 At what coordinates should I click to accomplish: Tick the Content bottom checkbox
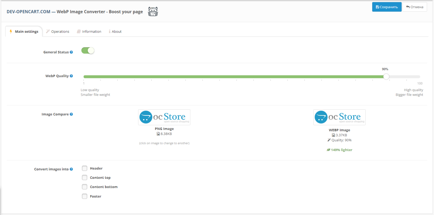[85, 187]
